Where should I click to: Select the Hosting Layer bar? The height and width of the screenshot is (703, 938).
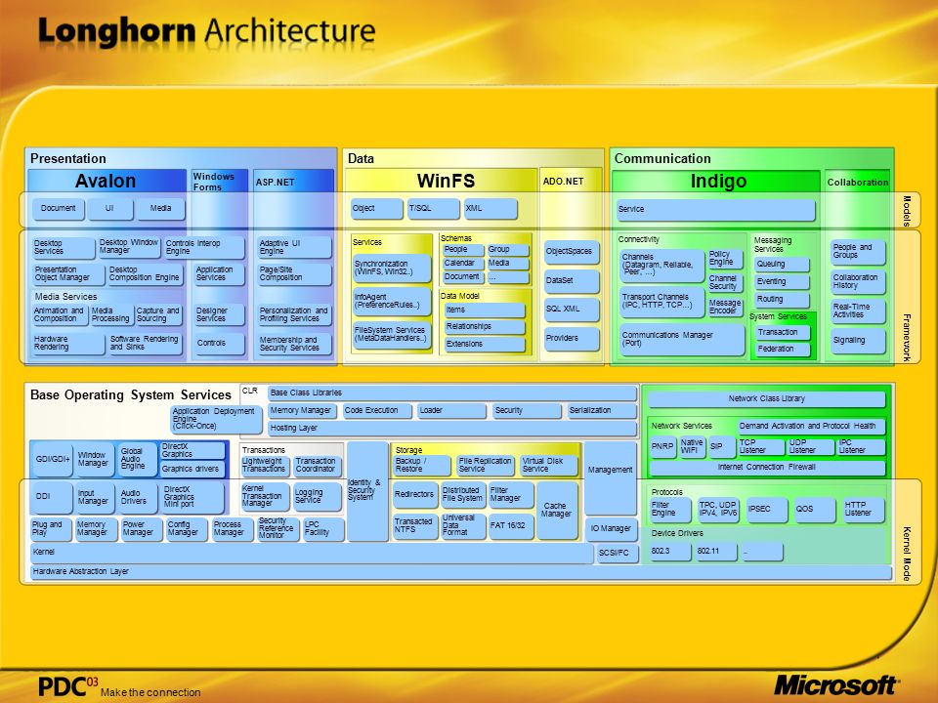click(452, 429)
